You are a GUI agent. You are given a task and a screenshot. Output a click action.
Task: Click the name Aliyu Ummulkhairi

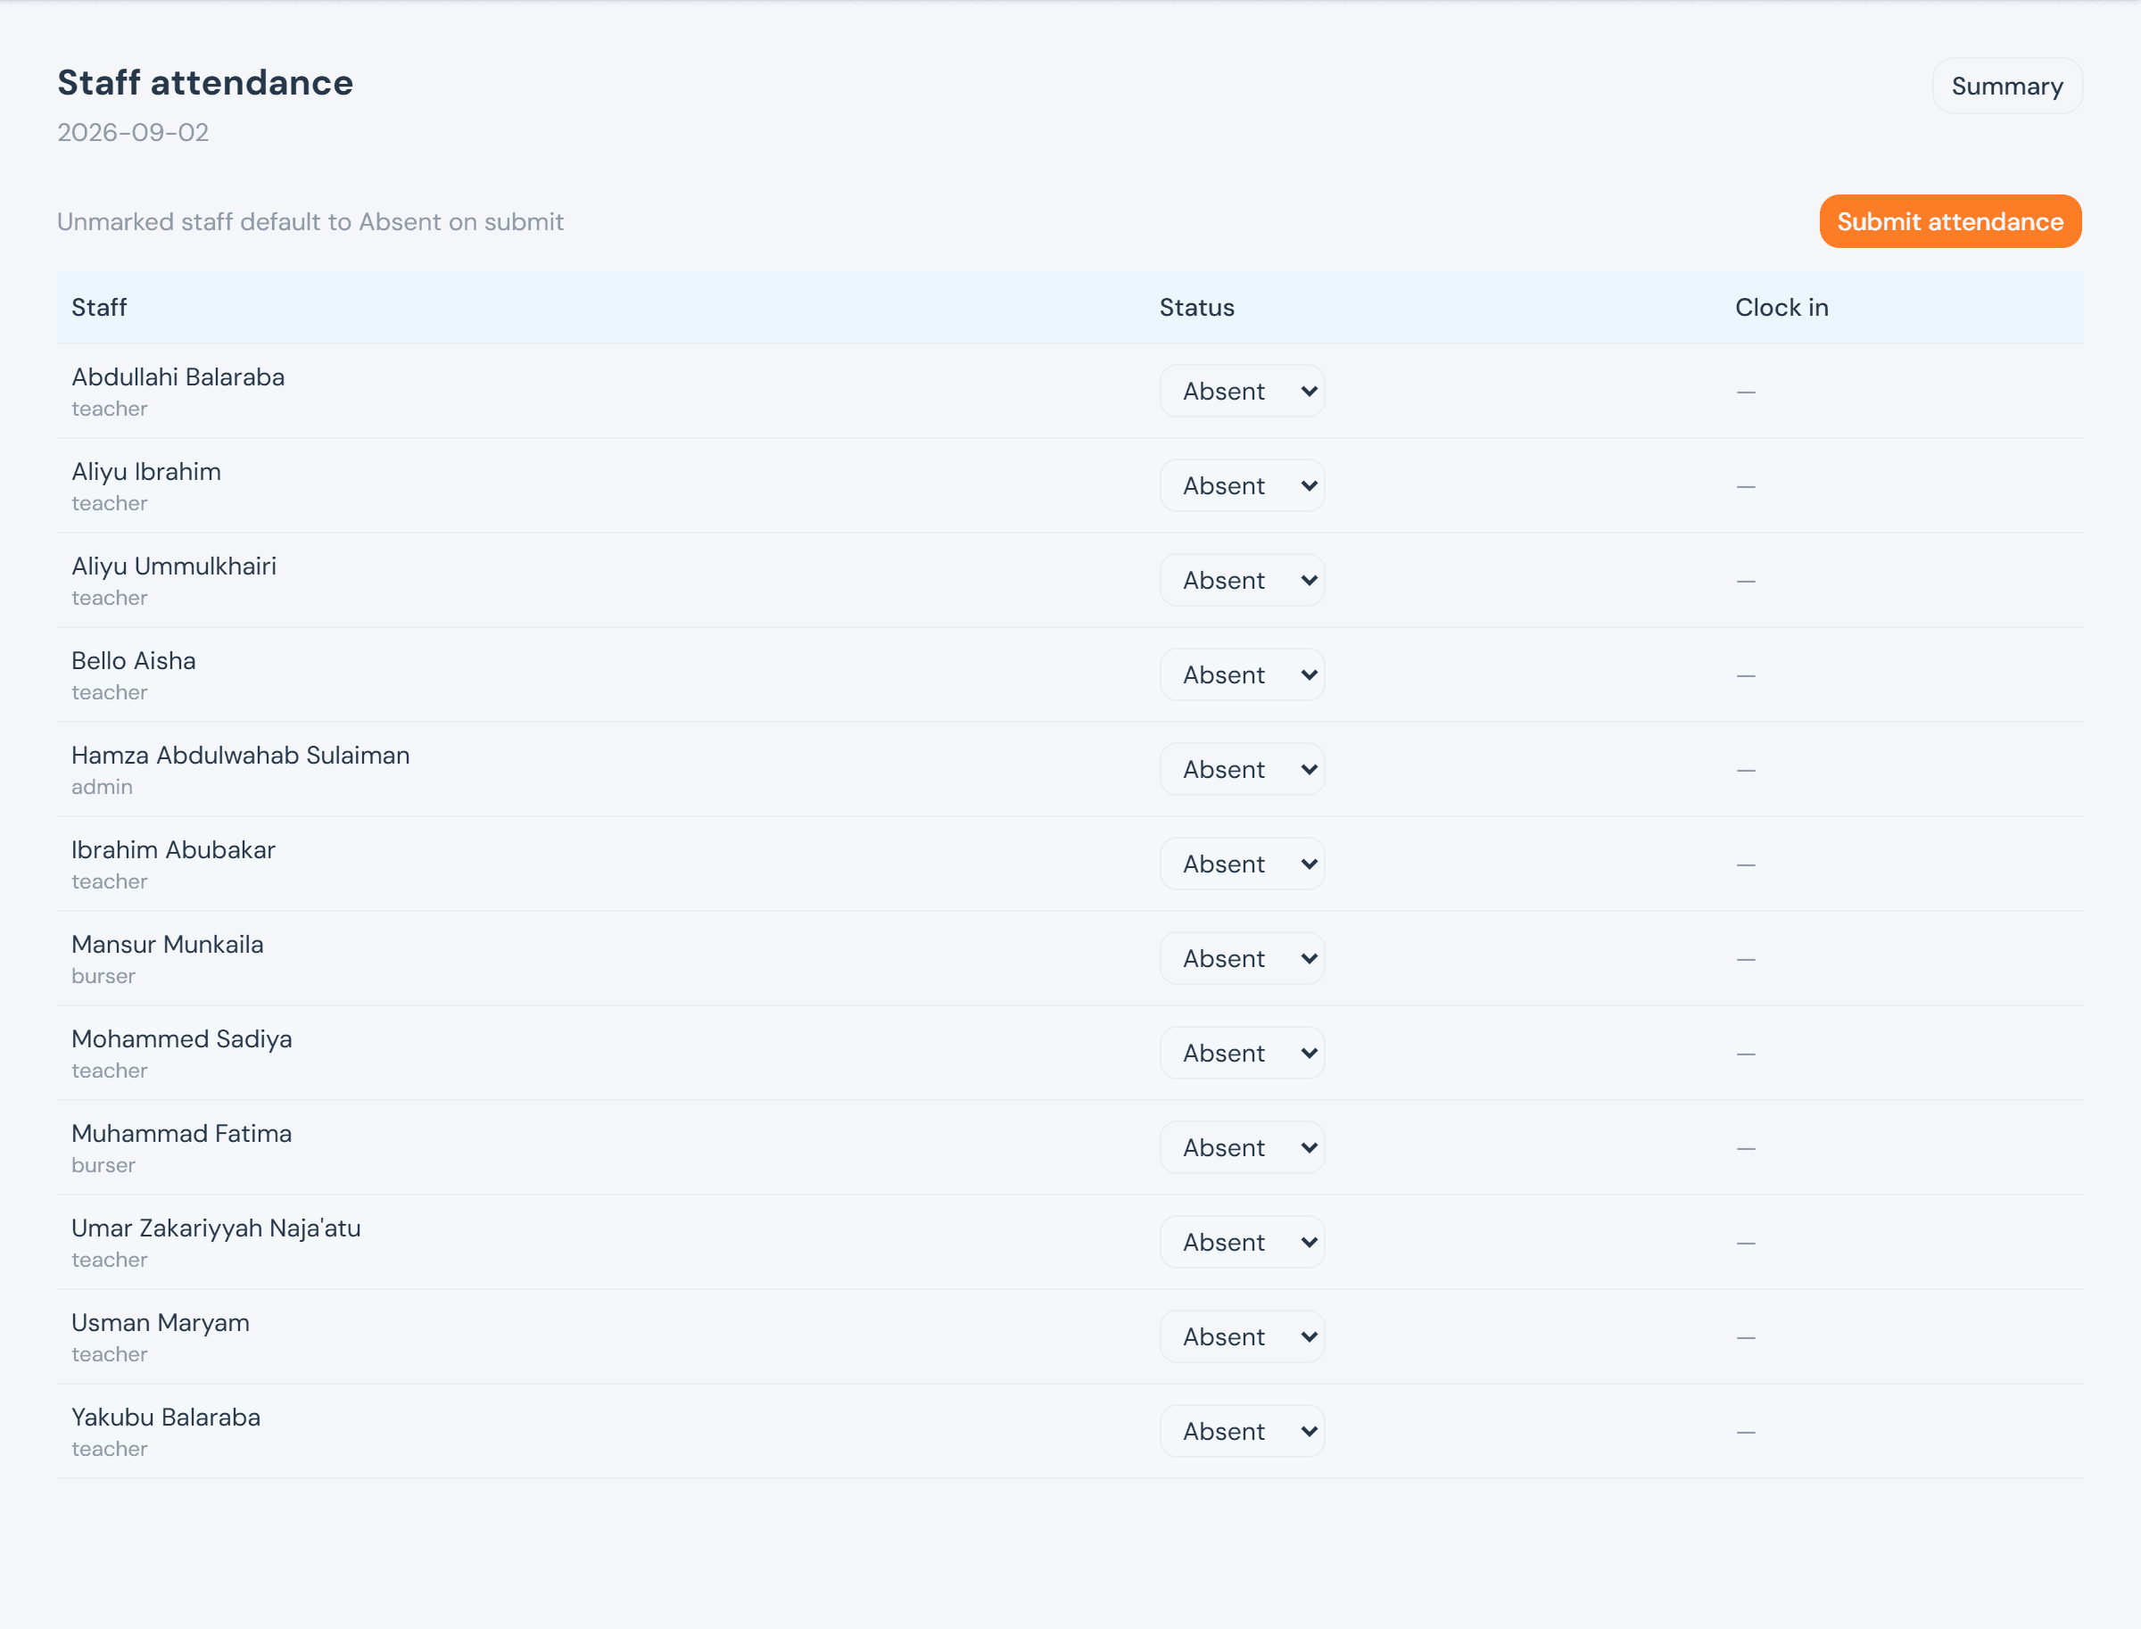click(175, 566)
